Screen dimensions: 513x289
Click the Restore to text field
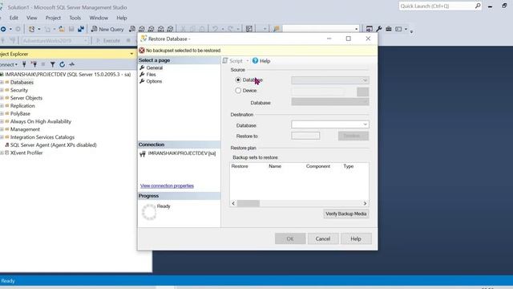point(305,136)
